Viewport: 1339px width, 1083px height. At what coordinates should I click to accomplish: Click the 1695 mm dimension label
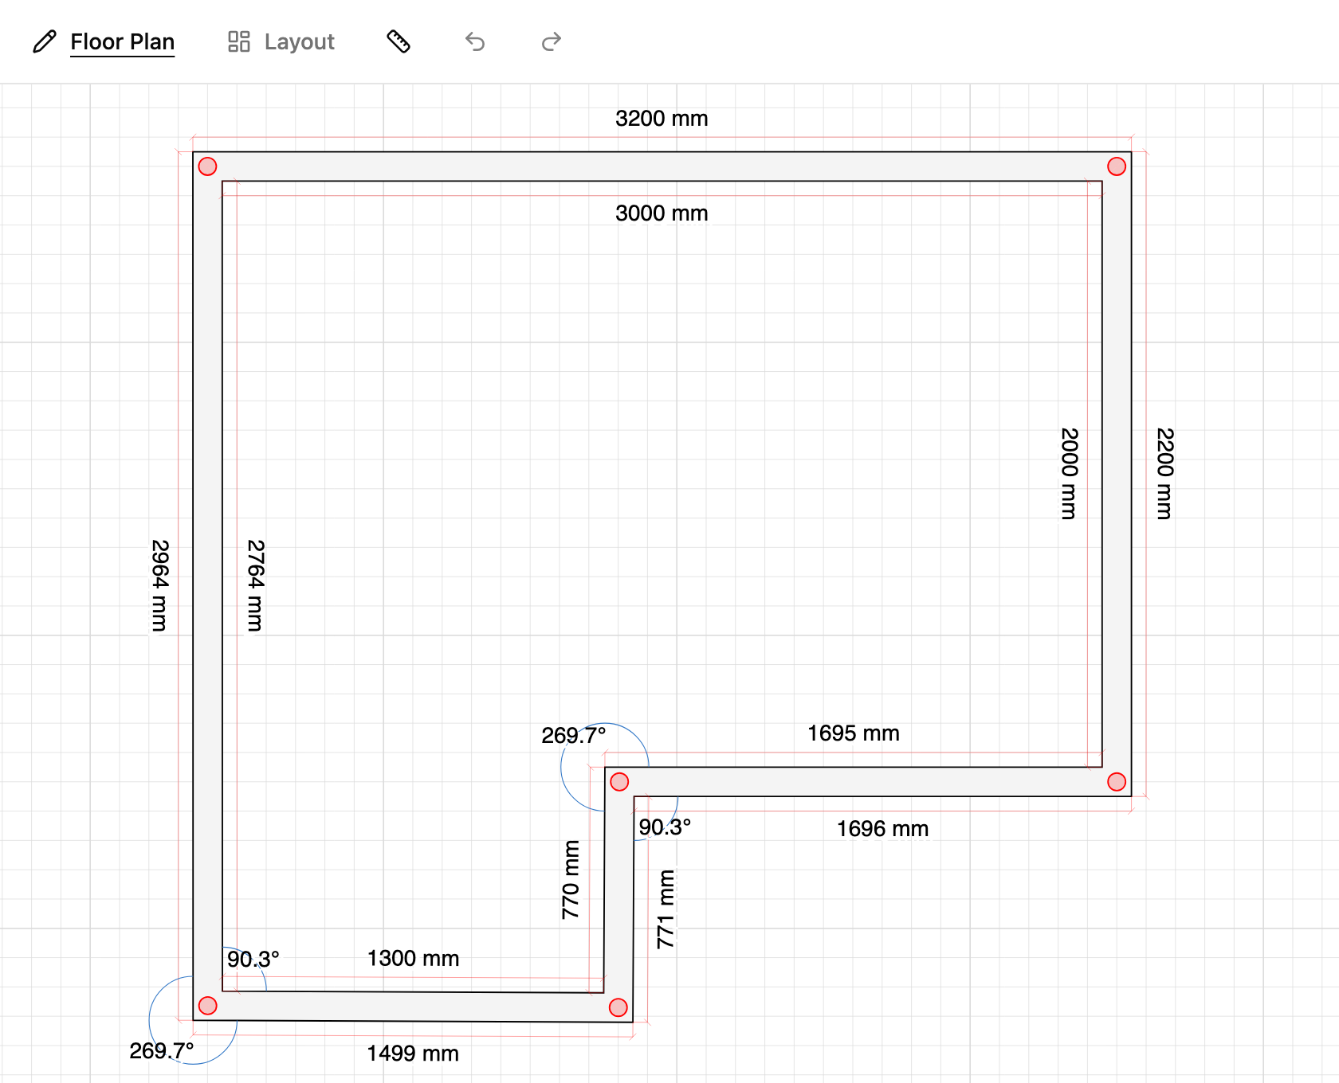coord(854,733)
